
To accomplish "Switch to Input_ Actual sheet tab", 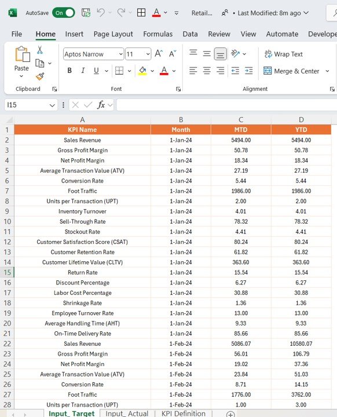I will tap(127, 414).
